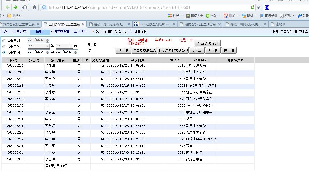309x174 pixels.
Task: Sort by the 病人姓名 column header
Action: tap(58, 60)
